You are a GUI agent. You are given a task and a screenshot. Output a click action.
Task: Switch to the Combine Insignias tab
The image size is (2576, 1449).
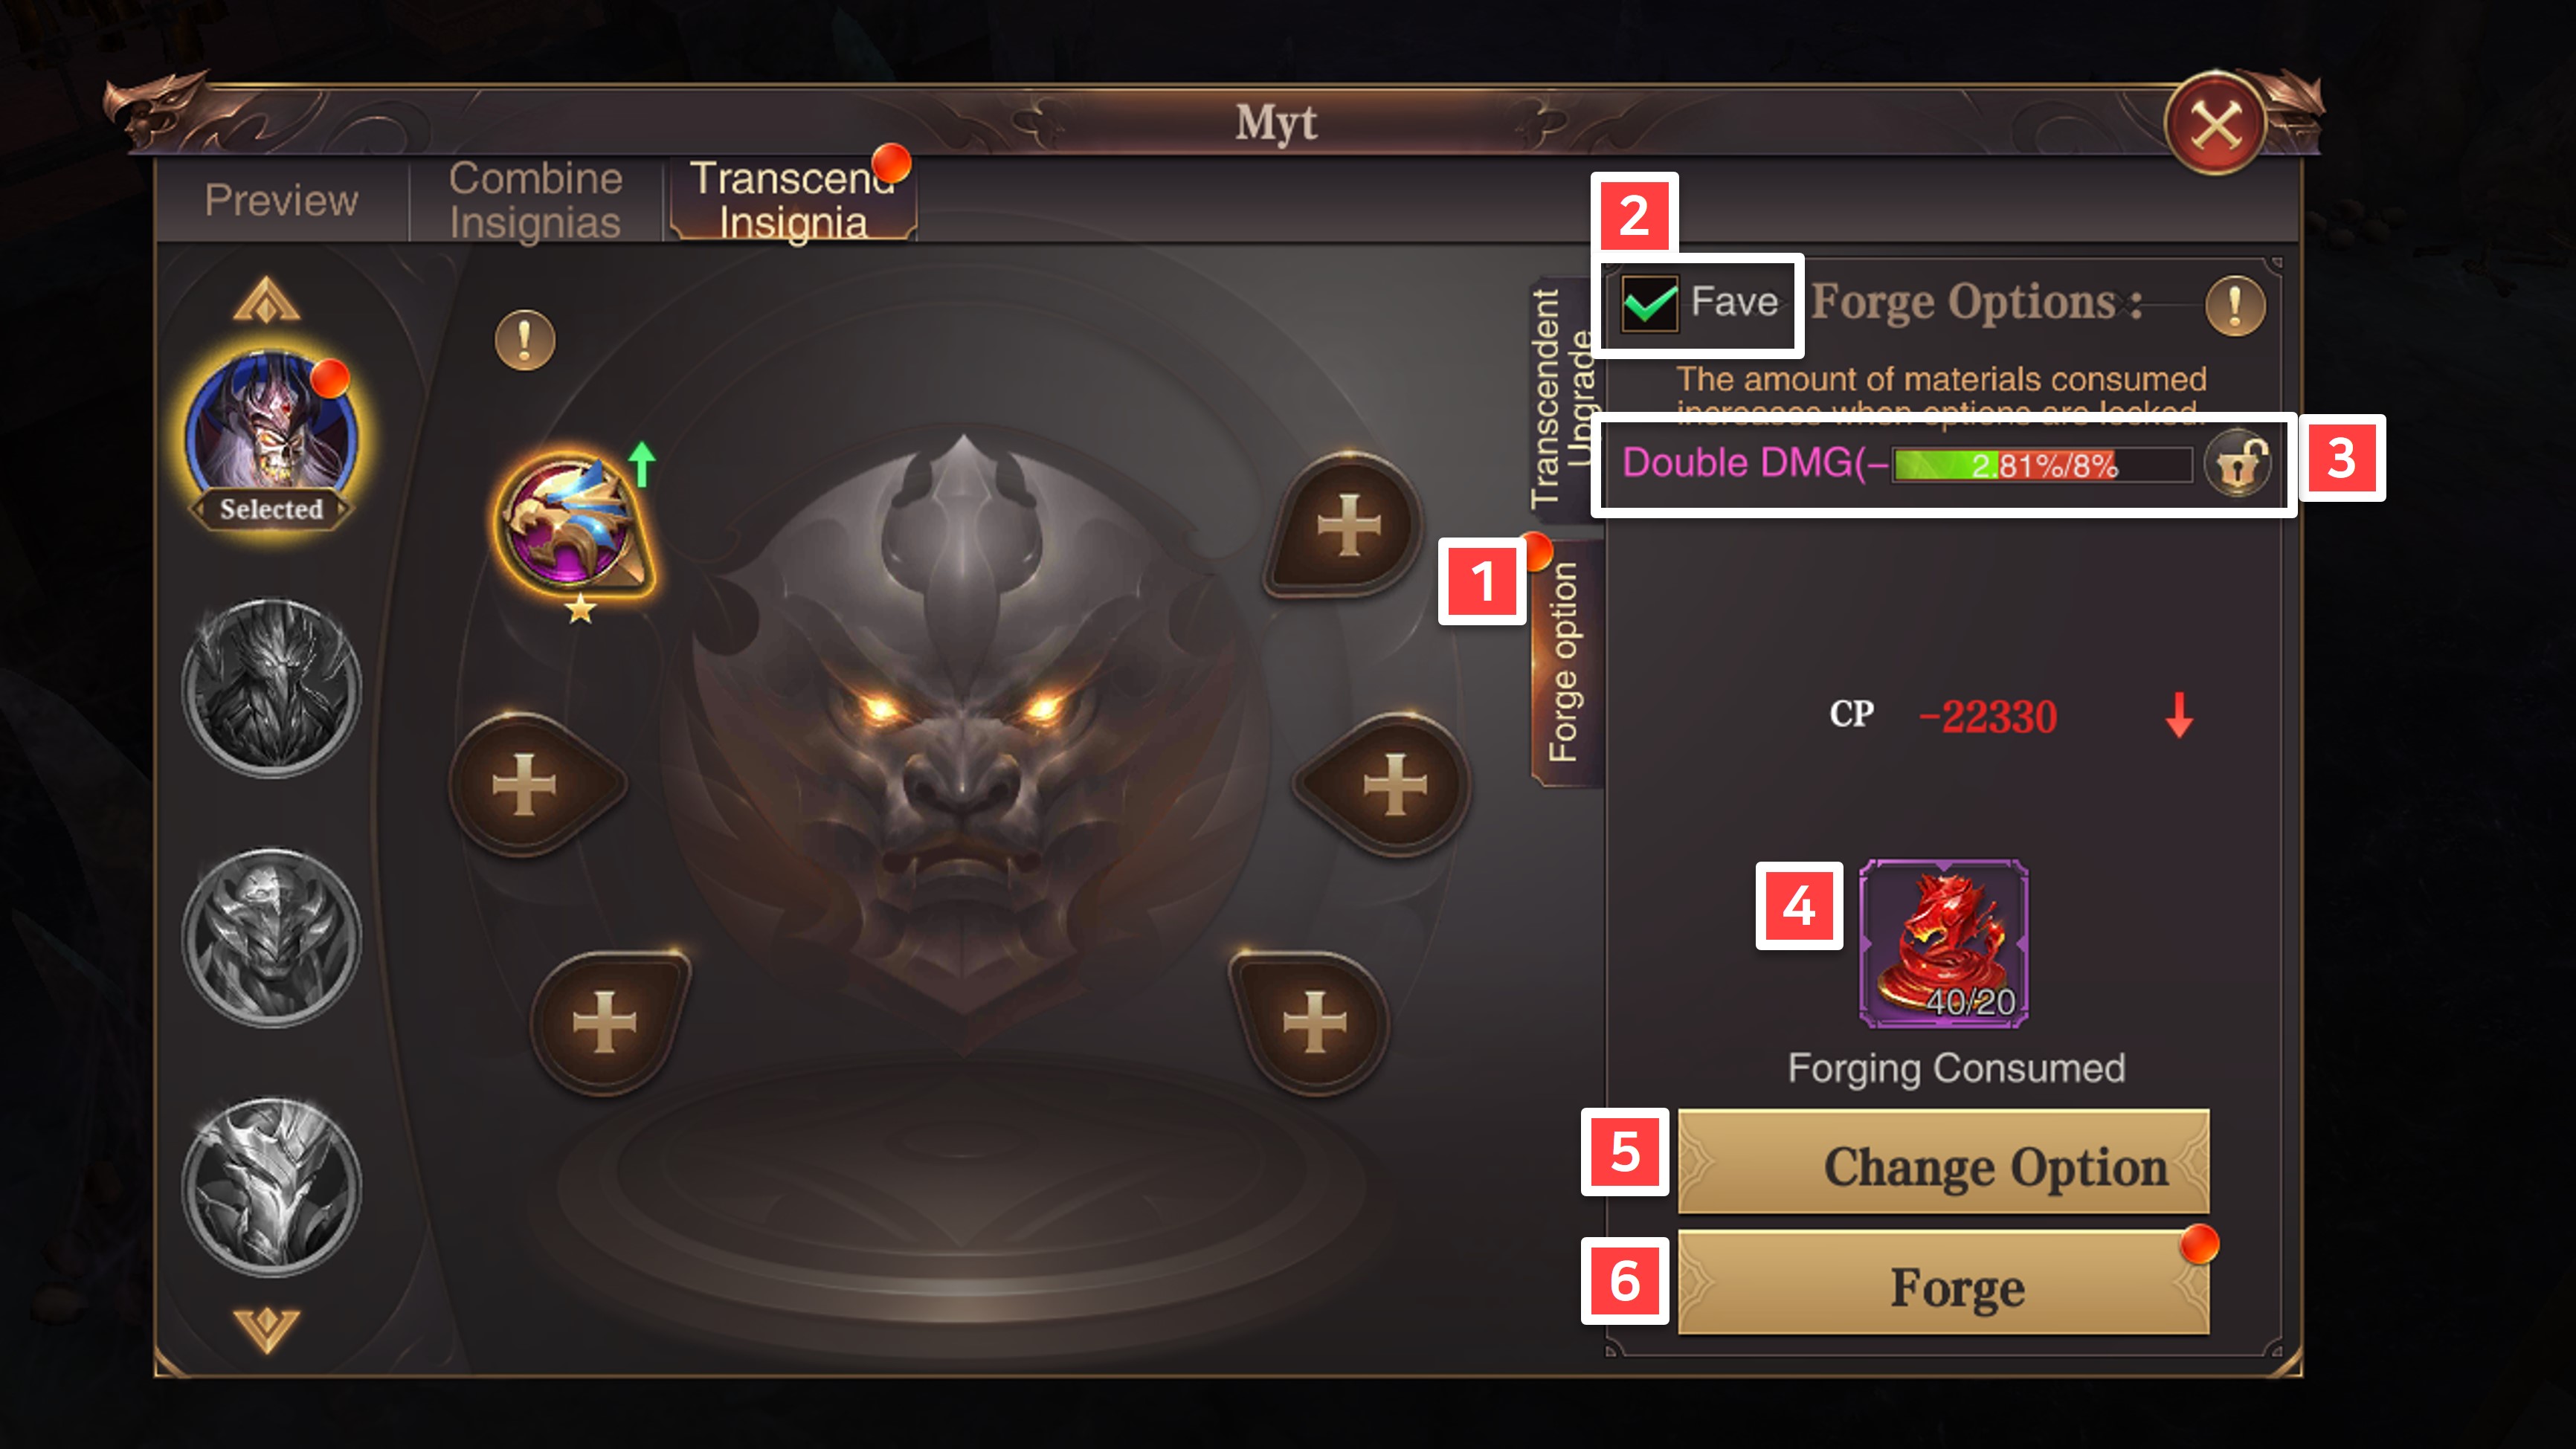click(x=535, y=200)
